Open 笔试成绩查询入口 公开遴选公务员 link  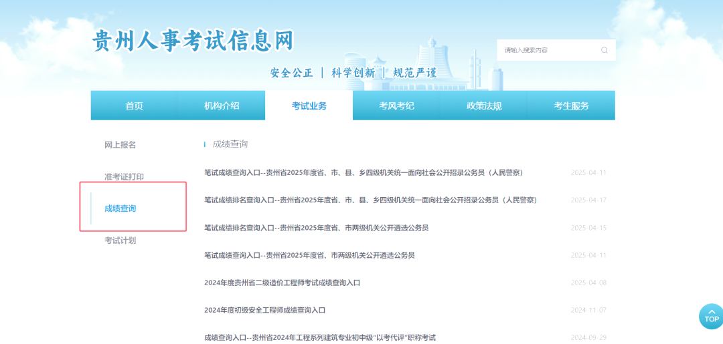pos(309,254)
